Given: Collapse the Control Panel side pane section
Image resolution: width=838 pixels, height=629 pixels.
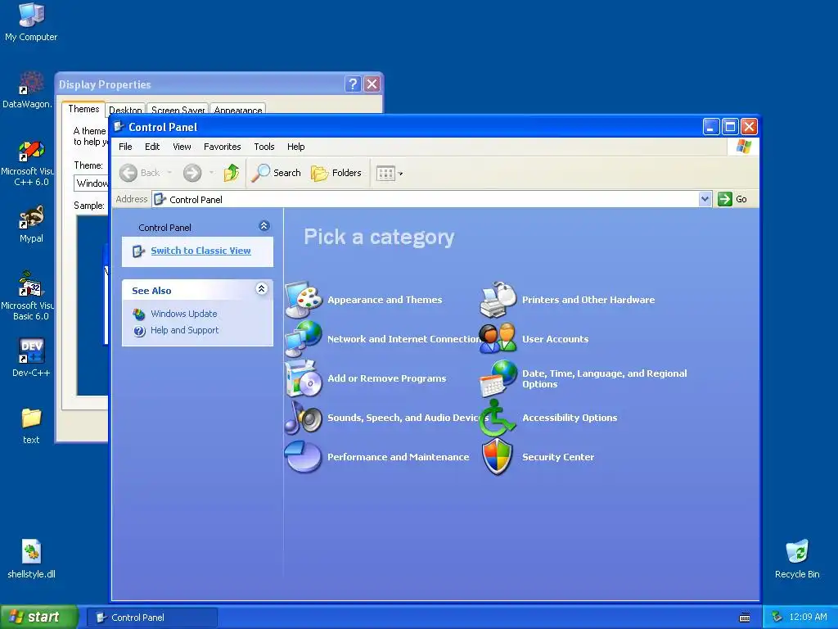Looking at the screenshot, I should click(x=264, y=226).
